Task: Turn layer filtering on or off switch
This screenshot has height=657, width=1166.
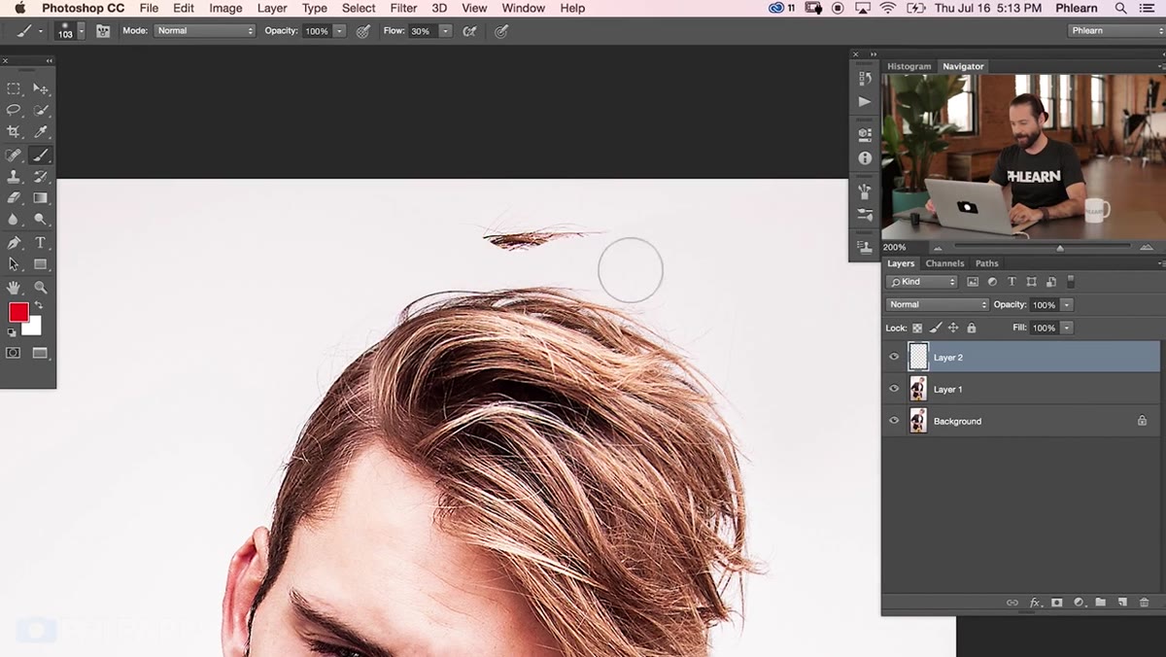Action: [1071, 282]
